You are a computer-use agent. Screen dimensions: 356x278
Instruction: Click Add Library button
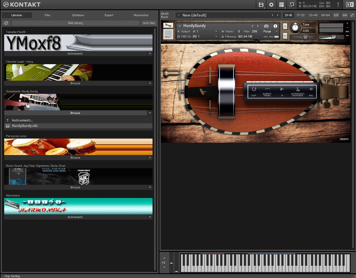tap(76, 23)
